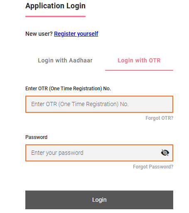Submit the form with the Login button
This screenshot has height=213, width=189.
pyautogui.click(x=99, y=200)
